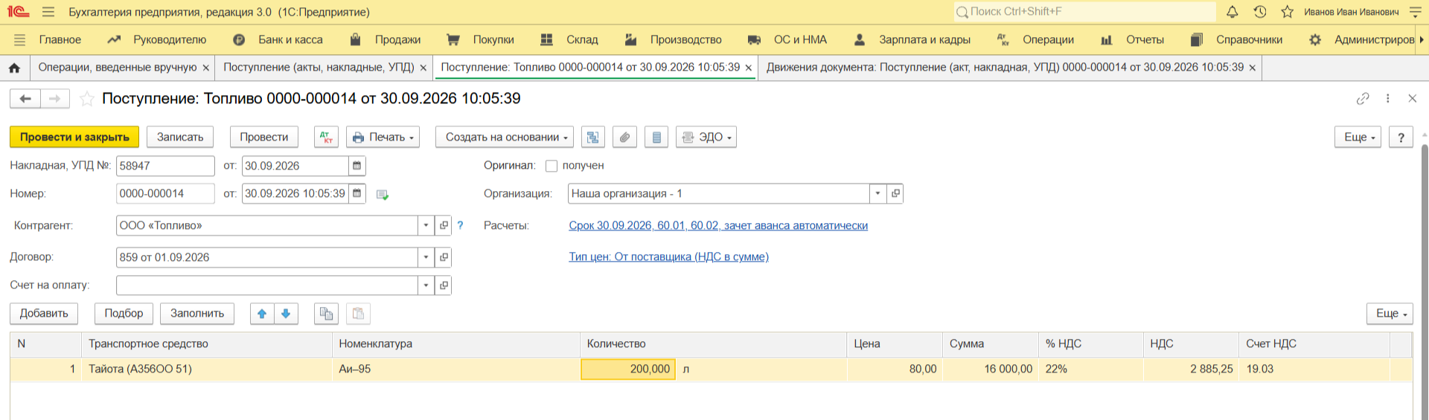Switch to Движения документа tab
This screenshot has height=420, width=1429.
1005,68
